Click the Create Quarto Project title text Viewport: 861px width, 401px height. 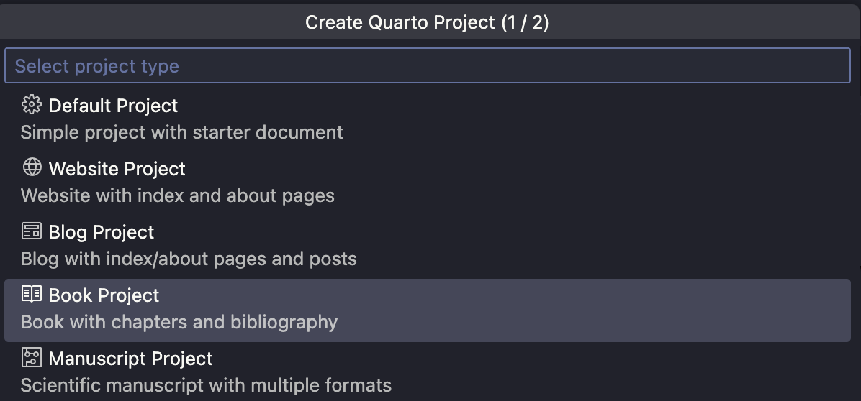click(400, 22)
